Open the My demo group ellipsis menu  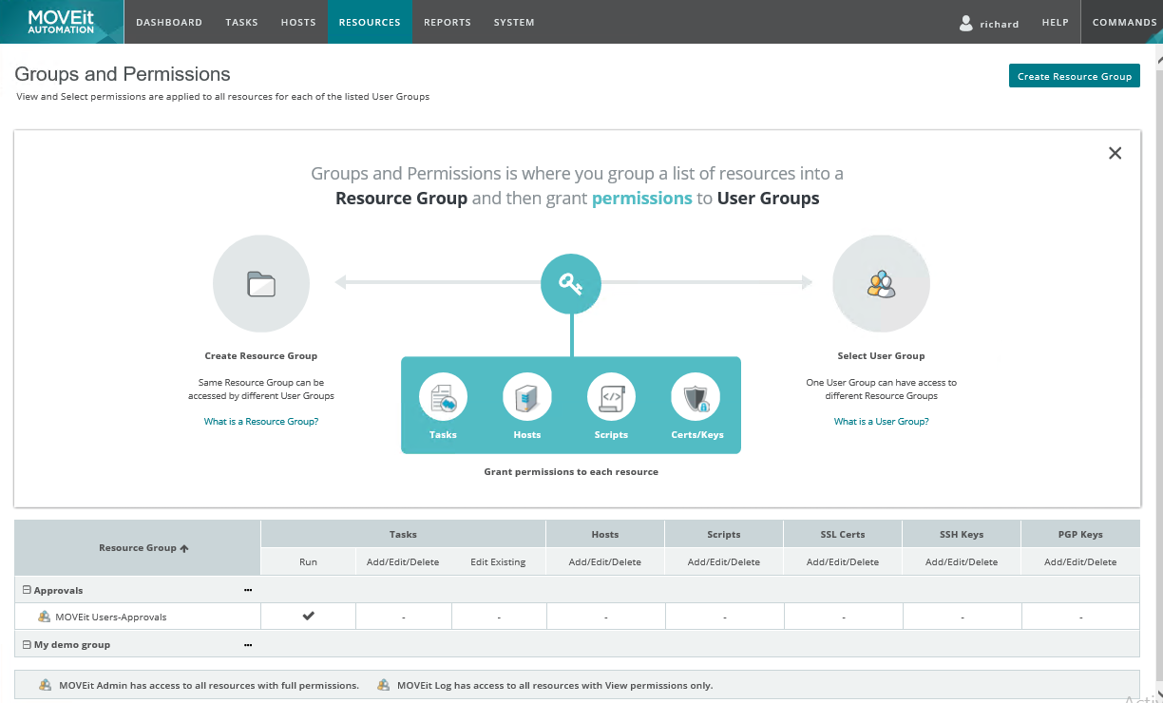pyautogui.click(x=248, y=644)
